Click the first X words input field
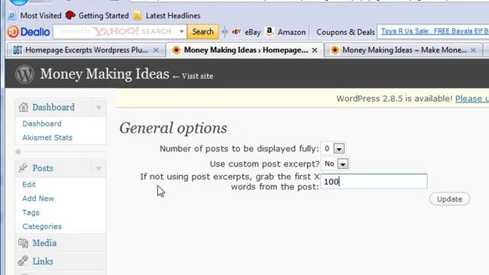Screen dimensions: 489x275 point(374,182)
